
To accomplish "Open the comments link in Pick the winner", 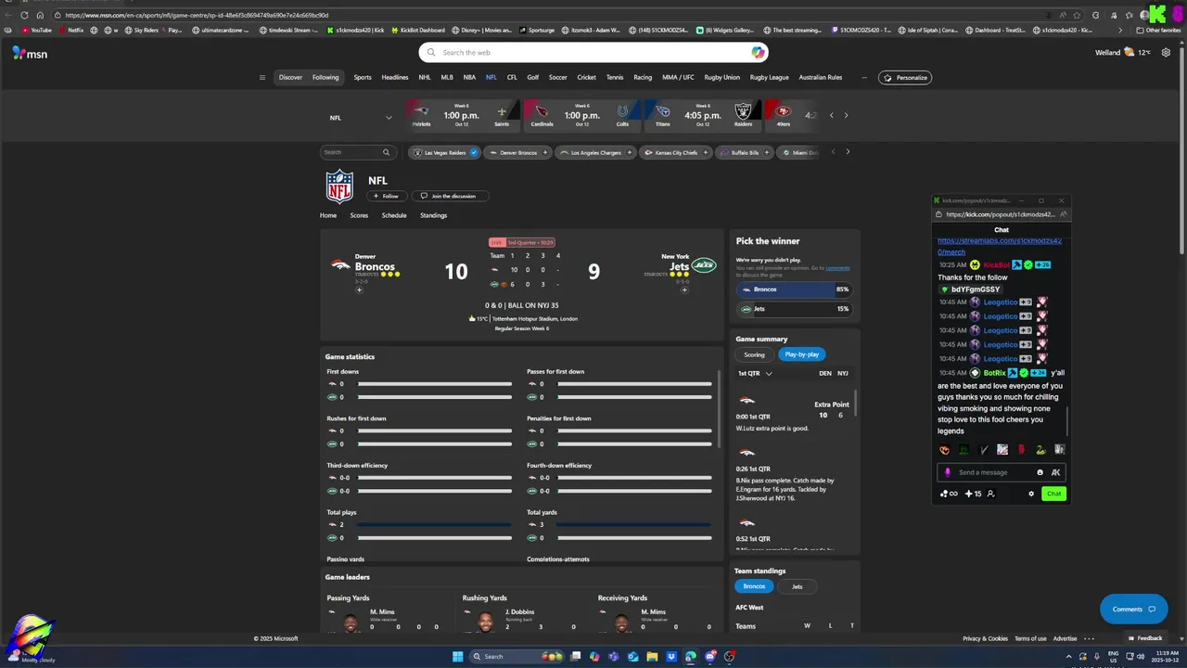I will pyautogui.click(x=837, y=268).
